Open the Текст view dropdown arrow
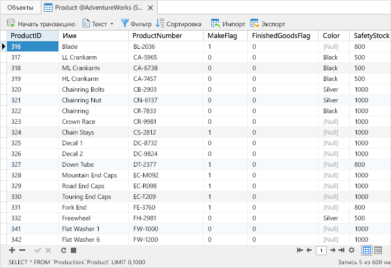This screenshot has width=391, height=268. tap(112, 24)
